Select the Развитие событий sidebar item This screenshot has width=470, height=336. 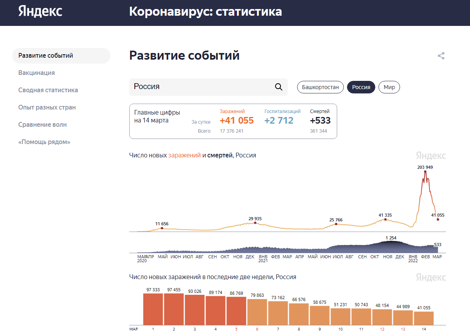coord(61,56)
